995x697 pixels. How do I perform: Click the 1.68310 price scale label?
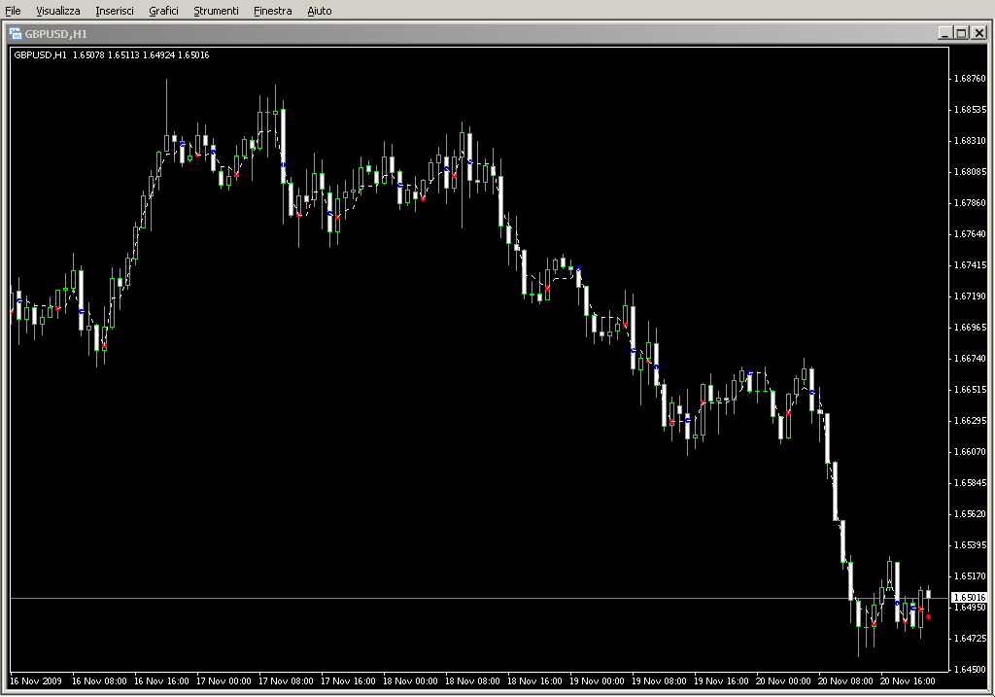pyautogui.click(x=971, y=141)
